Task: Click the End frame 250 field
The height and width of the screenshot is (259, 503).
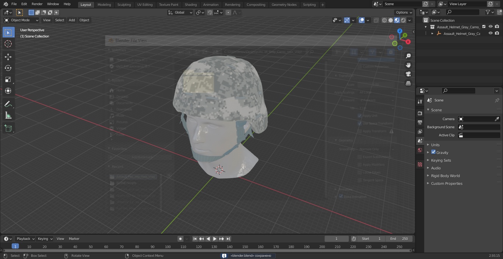Action: [x=399, y=239]
